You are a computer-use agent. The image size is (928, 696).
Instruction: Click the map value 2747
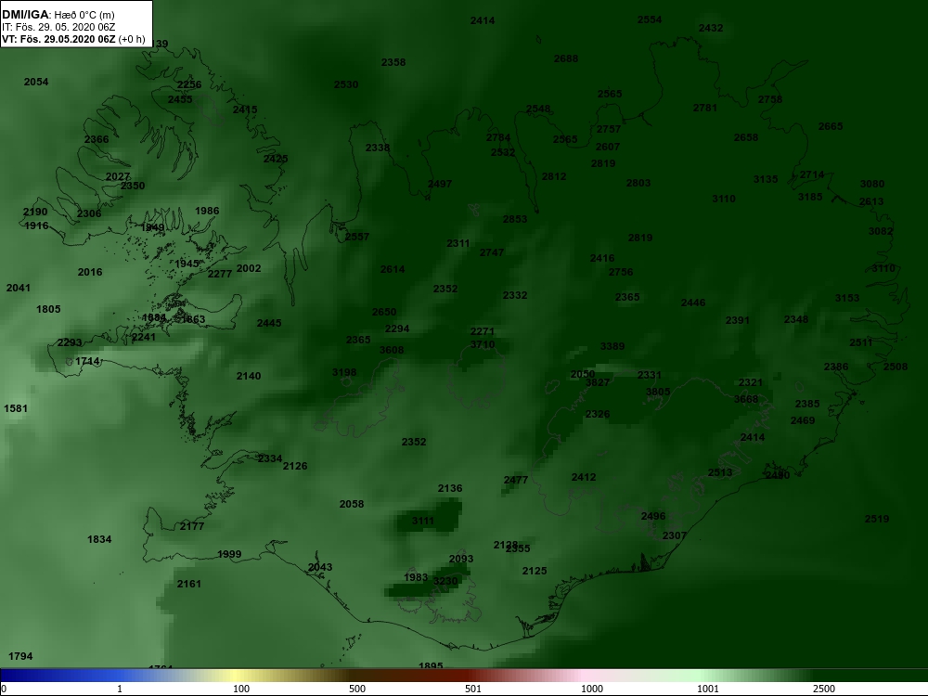tap(492, 252)
